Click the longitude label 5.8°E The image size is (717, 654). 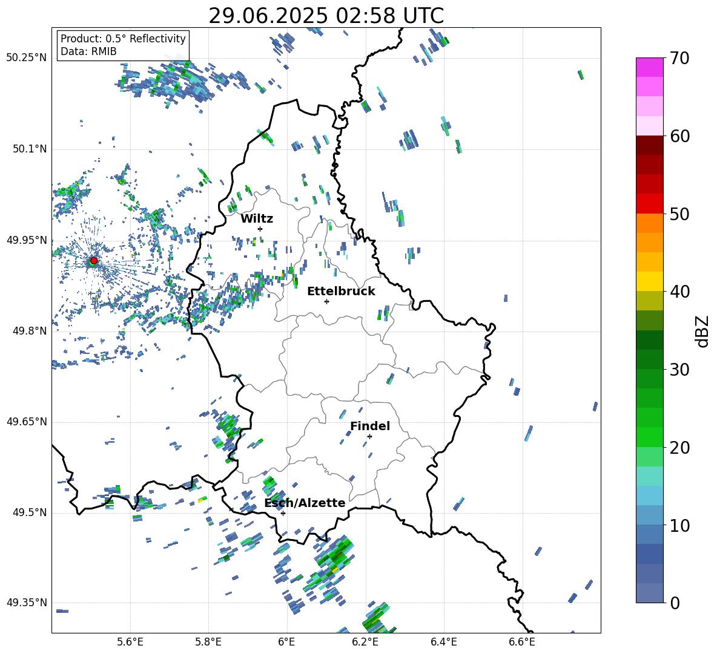pyautogui.click(x=208, y=642)
